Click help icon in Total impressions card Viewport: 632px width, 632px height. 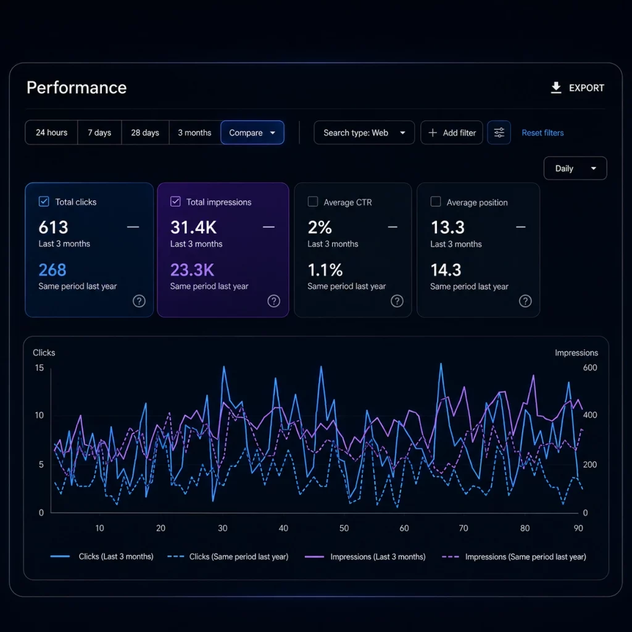[x=273, y=301]
